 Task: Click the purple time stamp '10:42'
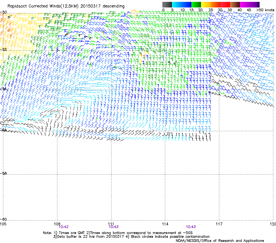pyautogui.click(x=63, y=227)
